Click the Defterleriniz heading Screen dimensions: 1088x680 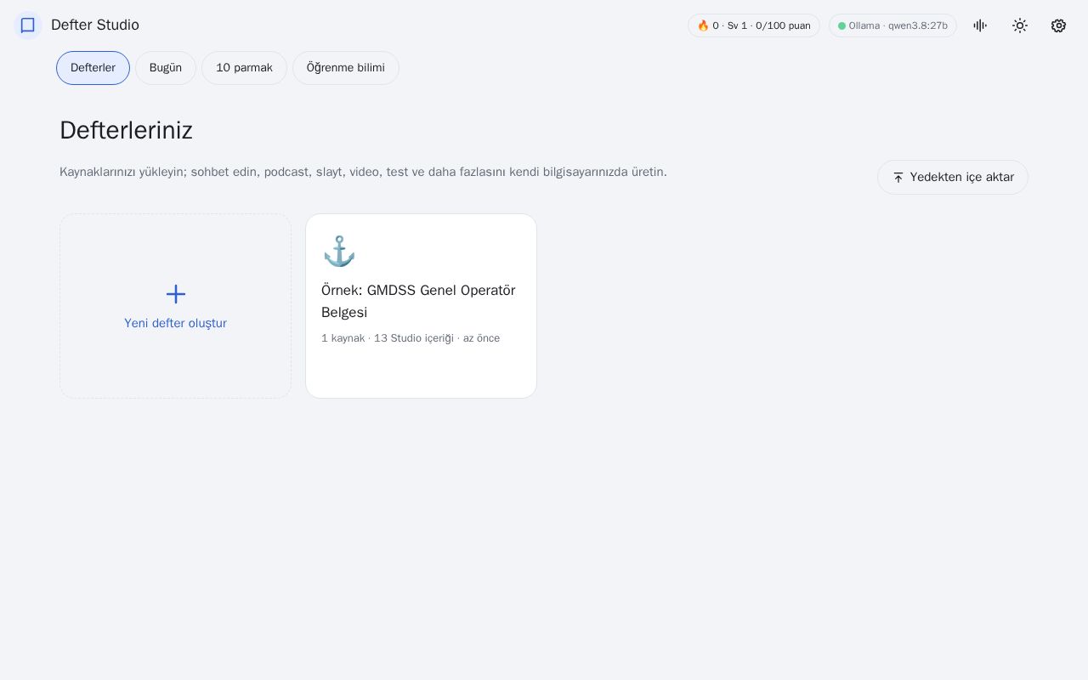(126, 130)
